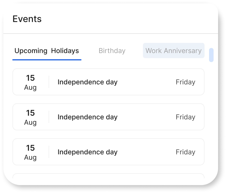The image size is (226, 193).
Task: Click Friday label on the second event
Action: pos(186,117)
